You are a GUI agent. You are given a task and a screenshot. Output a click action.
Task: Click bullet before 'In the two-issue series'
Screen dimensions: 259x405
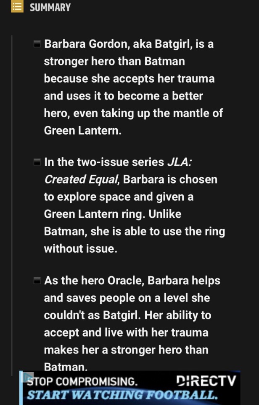pyautogui.click(x=37, y=162)
